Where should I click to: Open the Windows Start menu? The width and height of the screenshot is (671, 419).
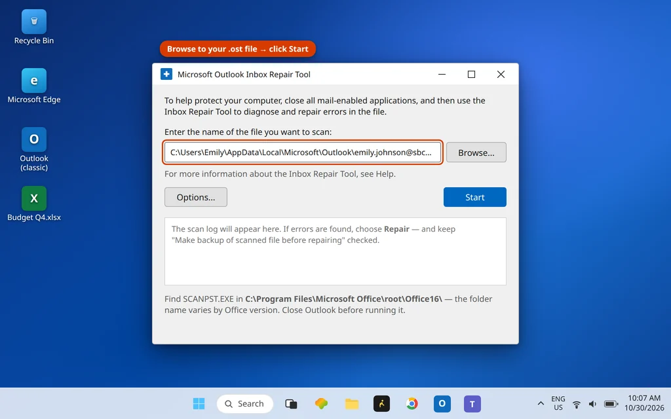pyautogui.click(x=199, y=403)
